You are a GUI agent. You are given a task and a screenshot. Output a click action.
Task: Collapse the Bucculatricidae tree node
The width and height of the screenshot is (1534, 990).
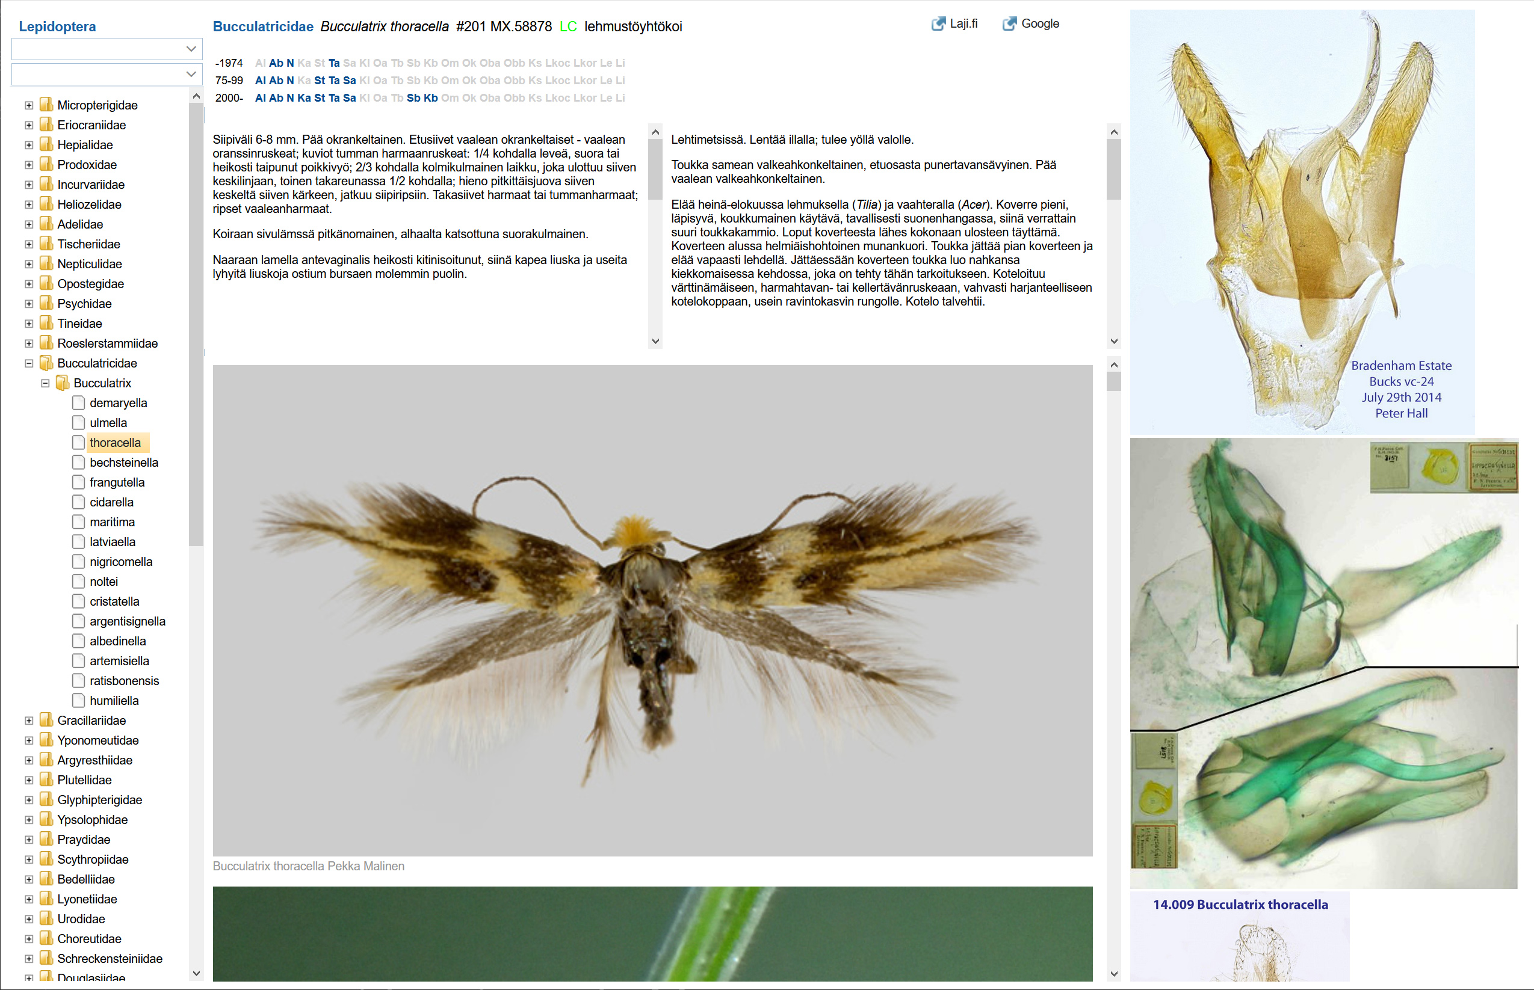coord(29,363)
